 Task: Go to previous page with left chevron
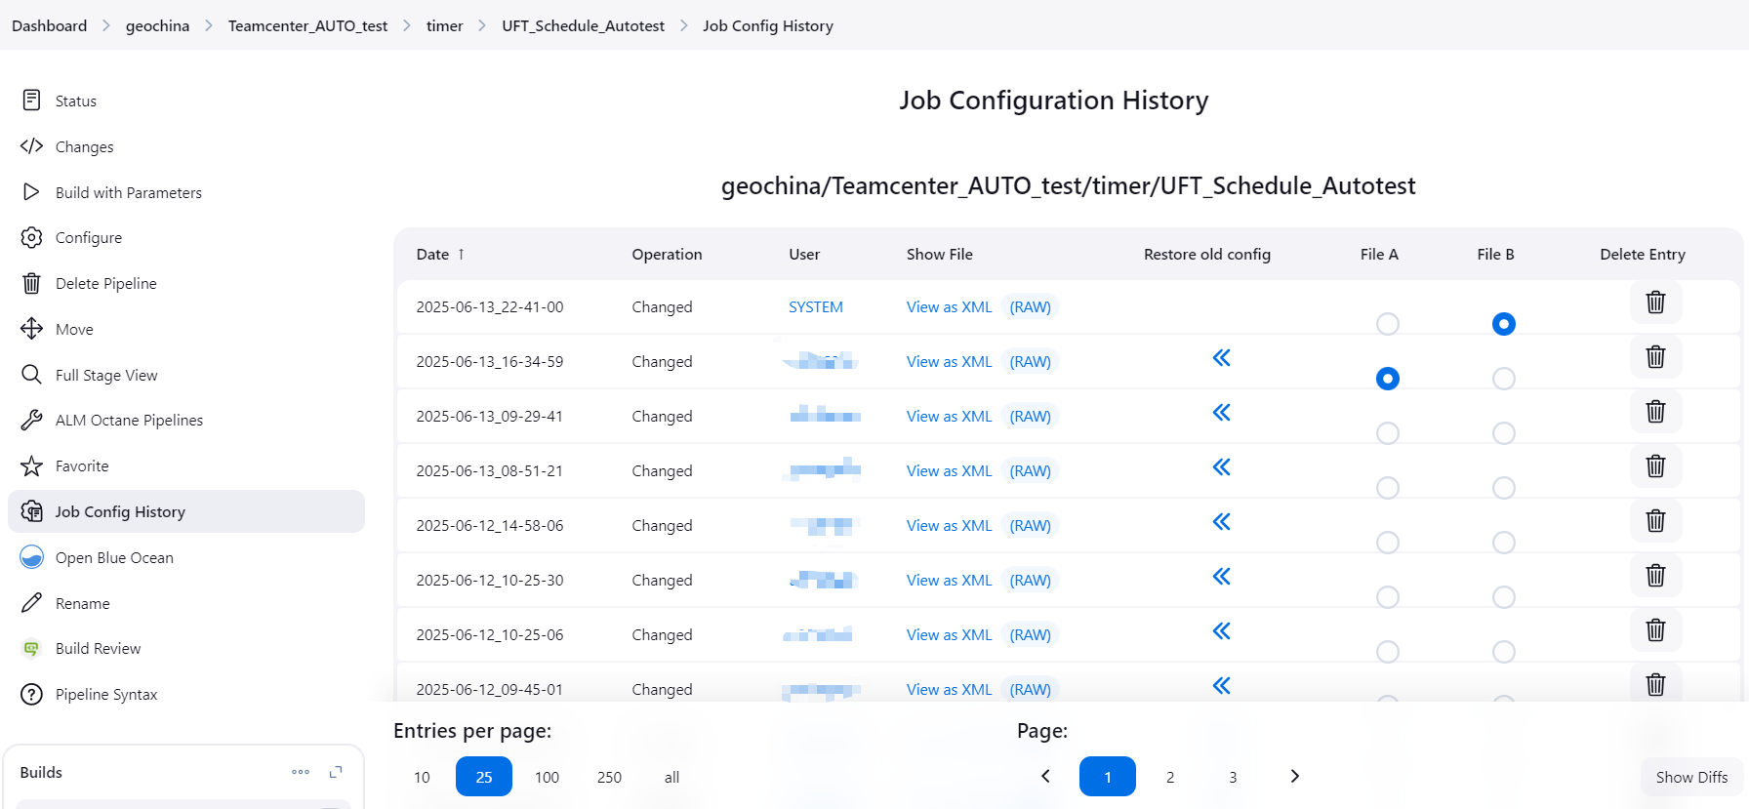click(x=1045, y=777)
